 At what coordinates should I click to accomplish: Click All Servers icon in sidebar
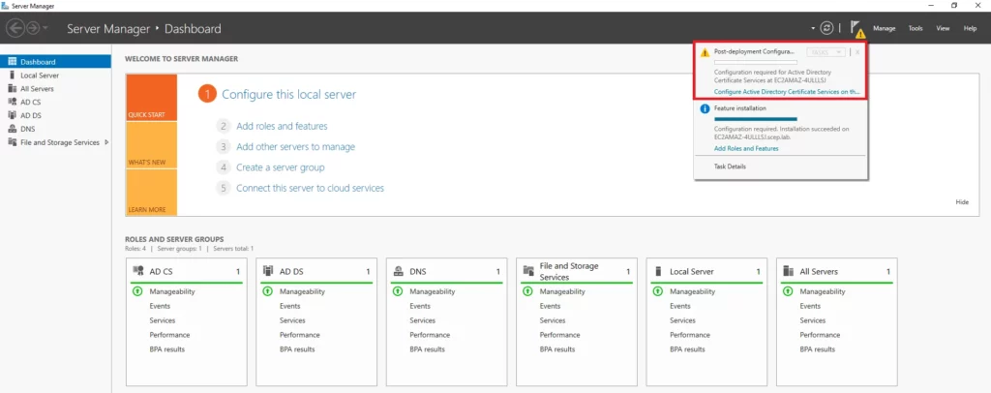(x=12, y=88)
